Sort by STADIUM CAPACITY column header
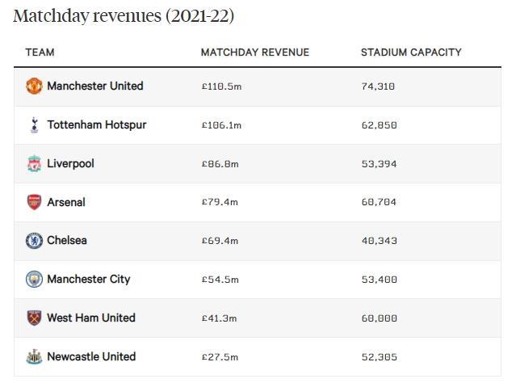The width and height of the screenshot is (516, 383). click(x=411, y=53)
